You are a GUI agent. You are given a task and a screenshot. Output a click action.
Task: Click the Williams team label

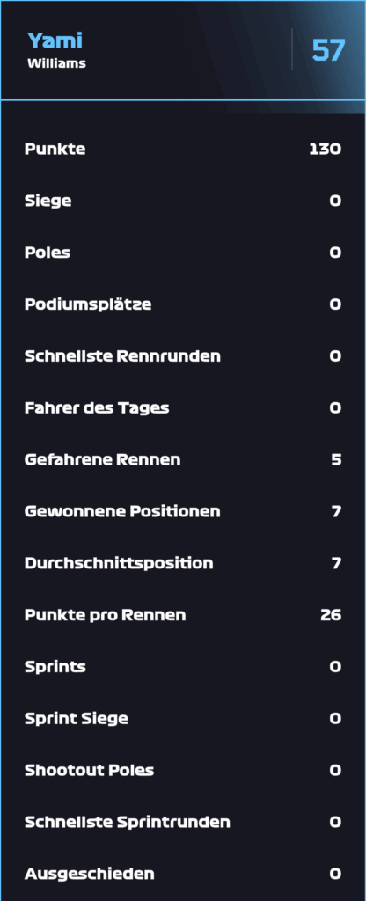tap(57, 63)
